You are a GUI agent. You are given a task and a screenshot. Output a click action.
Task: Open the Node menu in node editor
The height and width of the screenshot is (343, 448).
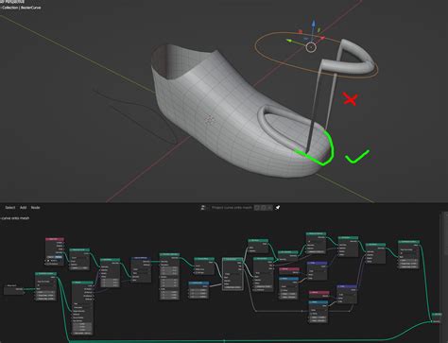coord(35,208)
